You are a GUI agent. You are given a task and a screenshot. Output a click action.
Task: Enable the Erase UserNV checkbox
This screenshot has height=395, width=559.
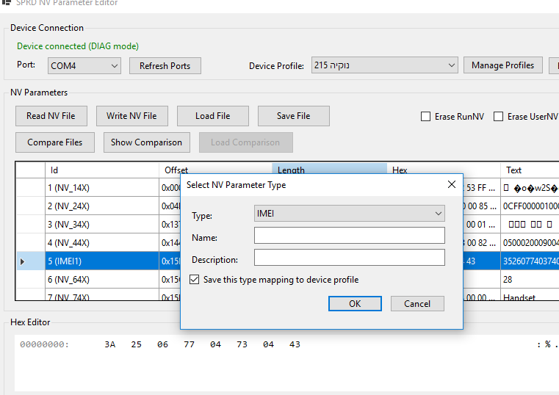point(498,117)
